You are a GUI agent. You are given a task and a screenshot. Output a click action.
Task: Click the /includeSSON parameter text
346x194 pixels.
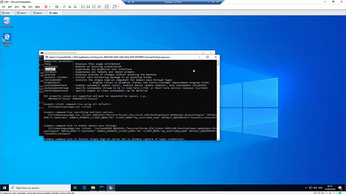[x=52, y=80]
